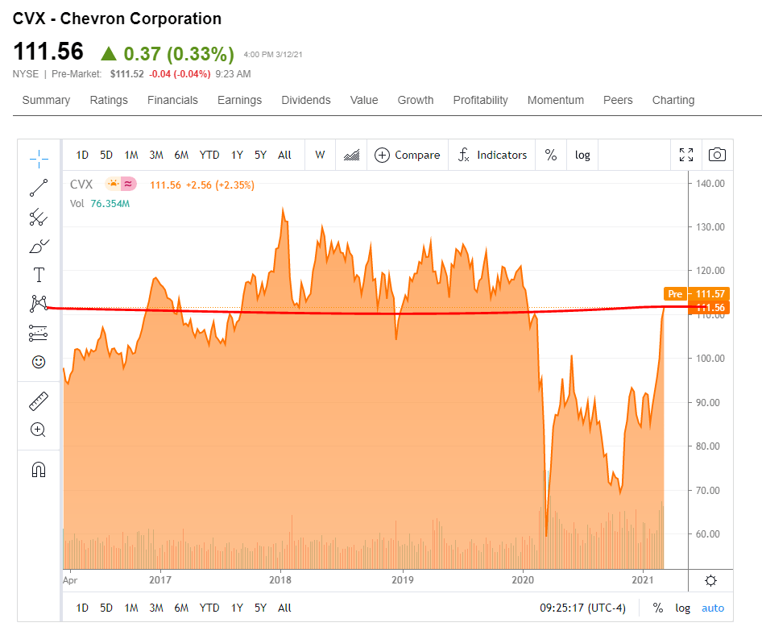Take a chart snapshot with camera
This screenshot has width=762, height=631.
pyautogui.click(x=717, y=155)
